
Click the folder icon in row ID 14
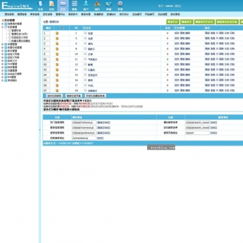[57, 70]
